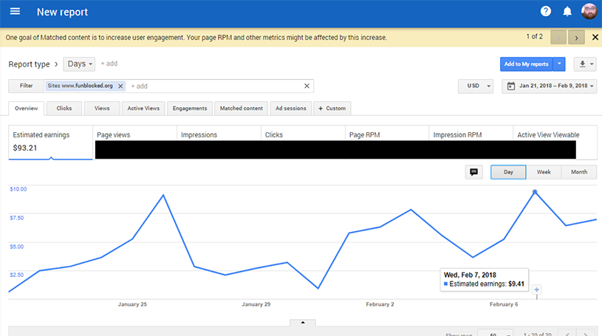Image resolution: width=602 pixels, height=336 pixels.
Task: Show next notice with right arrow
Action: click(x=576, y=37)
